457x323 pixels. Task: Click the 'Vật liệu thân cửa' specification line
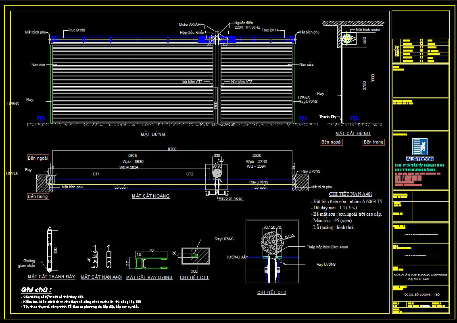pyautogui.click(x=347, y=202)
